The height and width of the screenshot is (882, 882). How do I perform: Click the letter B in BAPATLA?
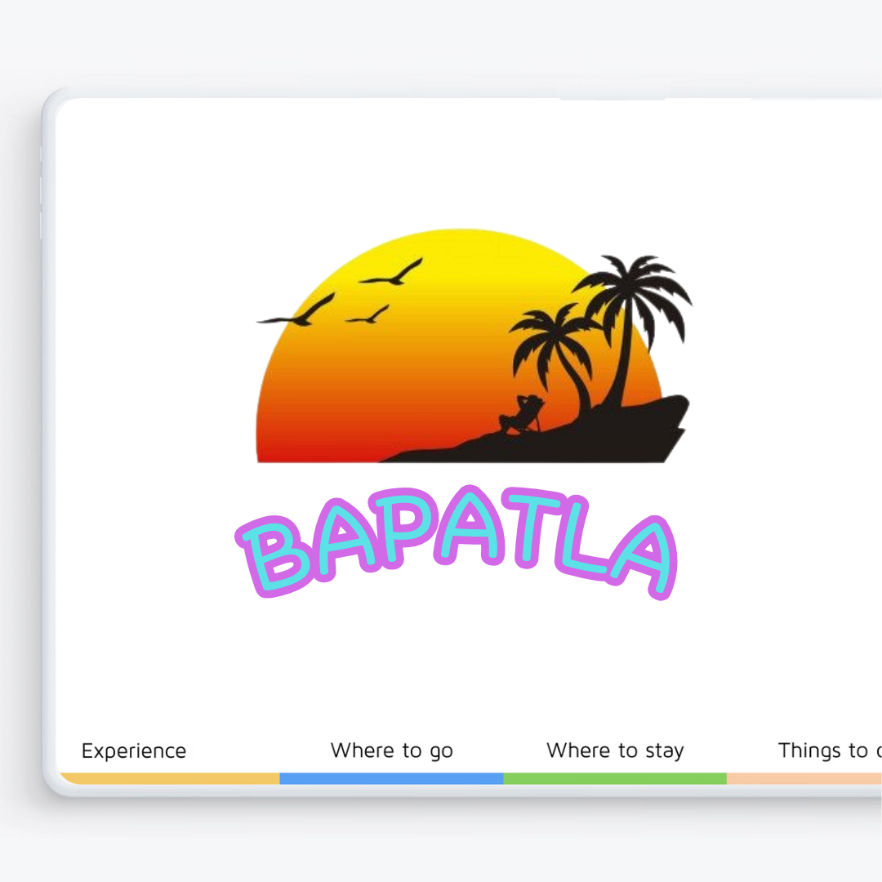tap(274, 556)
